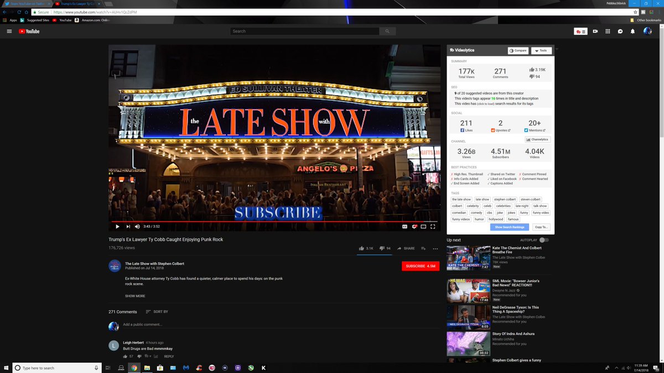
Task: Share the video
Action: pyautogui.click(x=406, y=248)
